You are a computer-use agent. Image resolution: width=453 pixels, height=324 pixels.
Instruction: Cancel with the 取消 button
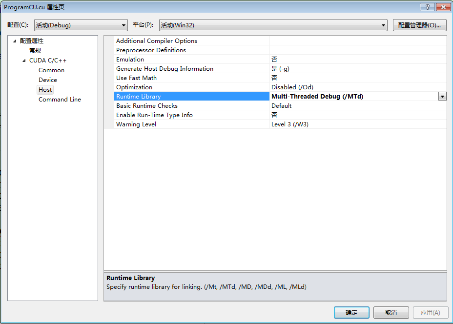tap(391, 312)
